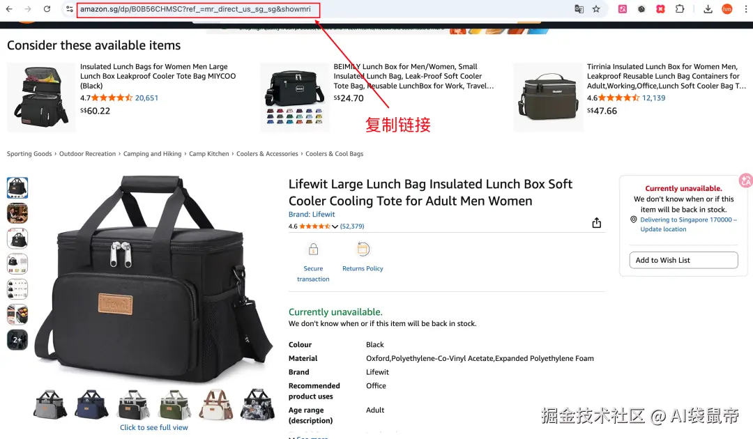Click the Secure transaction icon
Image resolution: width=753 pixels, height=439 pixels.
(x=313, y=249)
